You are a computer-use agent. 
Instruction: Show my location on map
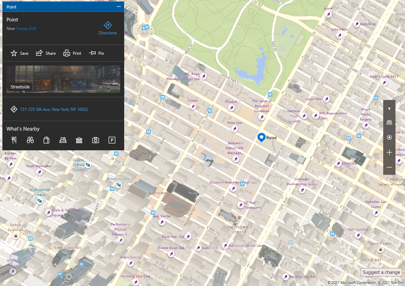pyautogui.click(x=389, y=137)
